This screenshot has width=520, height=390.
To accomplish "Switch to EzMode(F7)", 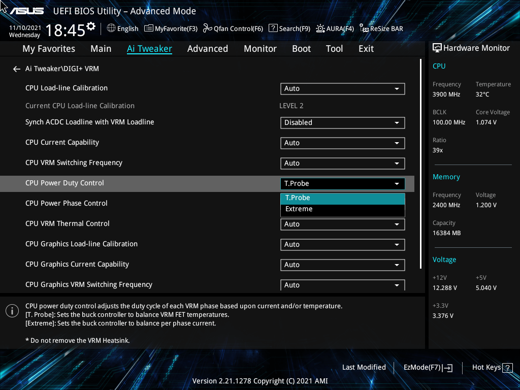I will 428,368.
